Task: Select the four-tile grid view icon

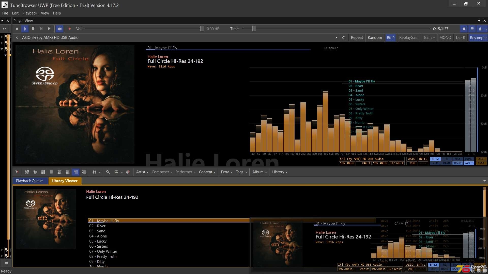Action: pyautogui.click(x=43, y=172)
